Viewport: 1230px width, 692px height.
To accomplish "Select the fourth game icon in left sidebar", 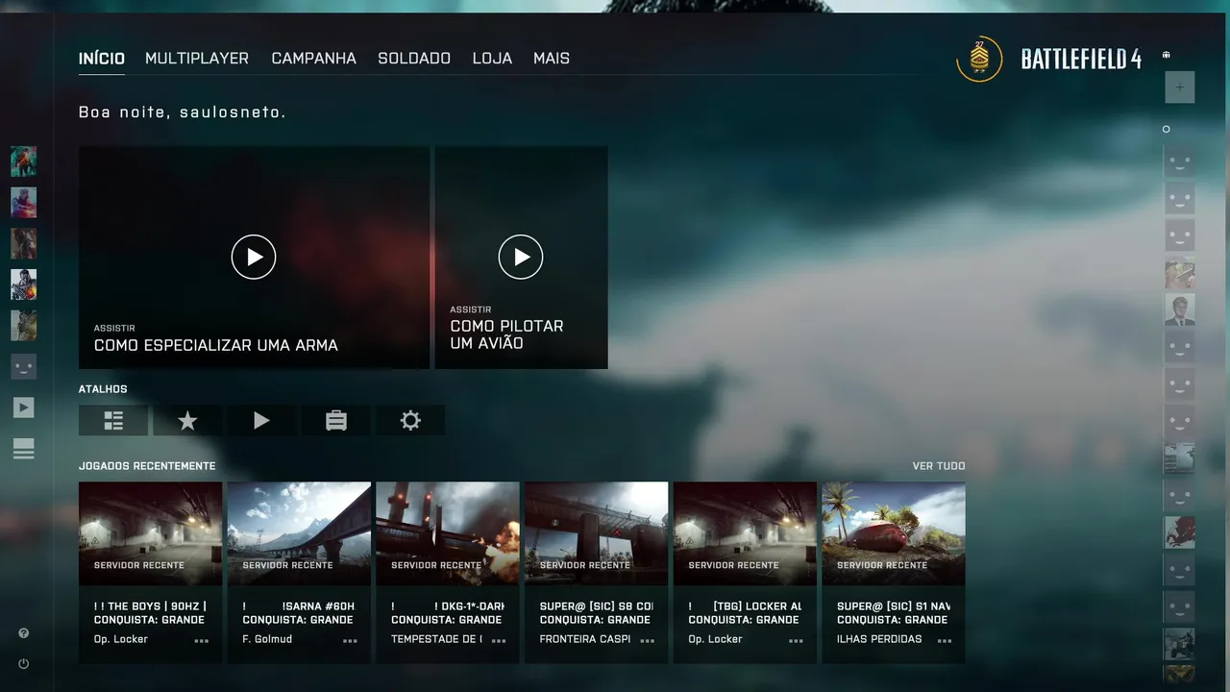I will click(x=24, y=284).
